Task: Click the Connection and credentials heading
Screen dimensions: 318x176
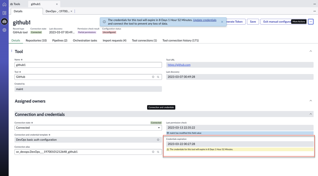Action: click(40, 114)
